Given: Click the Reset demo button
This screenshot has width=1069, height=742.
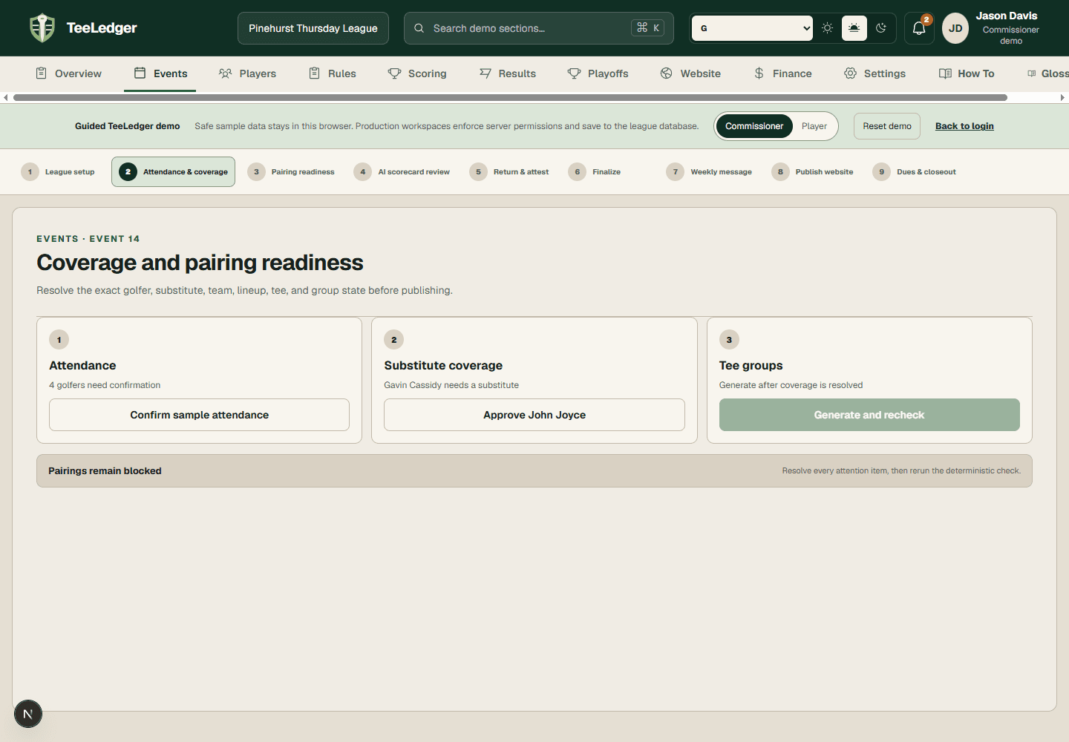Looking at the screenshot, I should point(887,126).
